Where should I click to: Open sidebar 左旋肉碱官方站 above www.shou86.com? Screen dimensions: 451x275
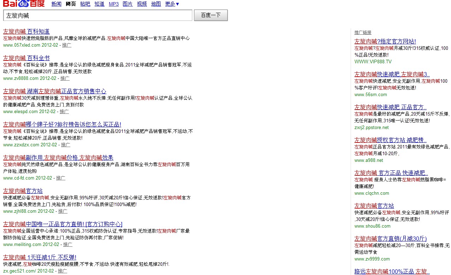tap(374, 206)
